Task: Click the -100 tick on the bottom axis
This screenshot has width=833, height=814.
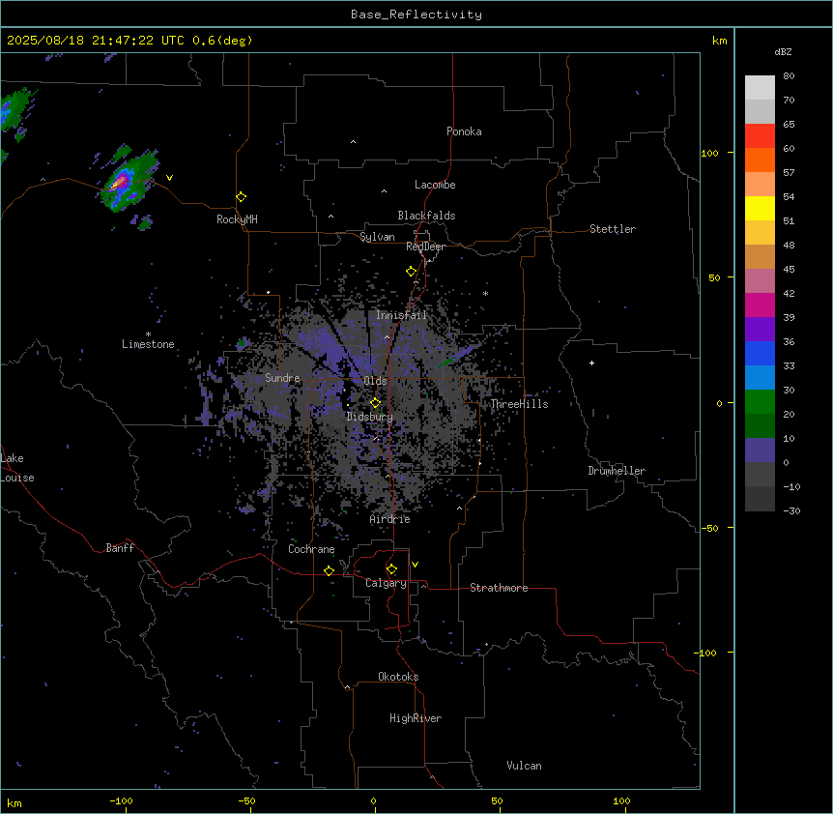Action: (x=121, y=800)
